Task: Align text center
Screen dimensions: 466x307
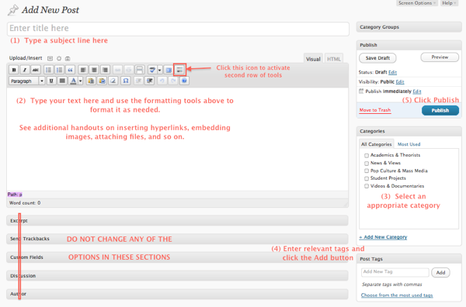Action: (94, 70)
